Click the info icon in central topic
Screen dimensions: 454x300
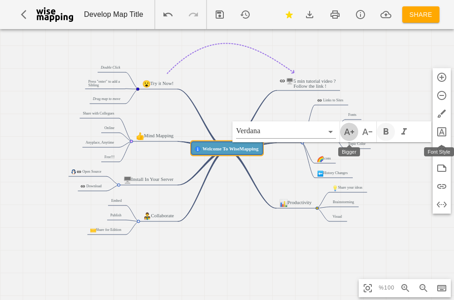pyautogui.click(x=198, y=149)
